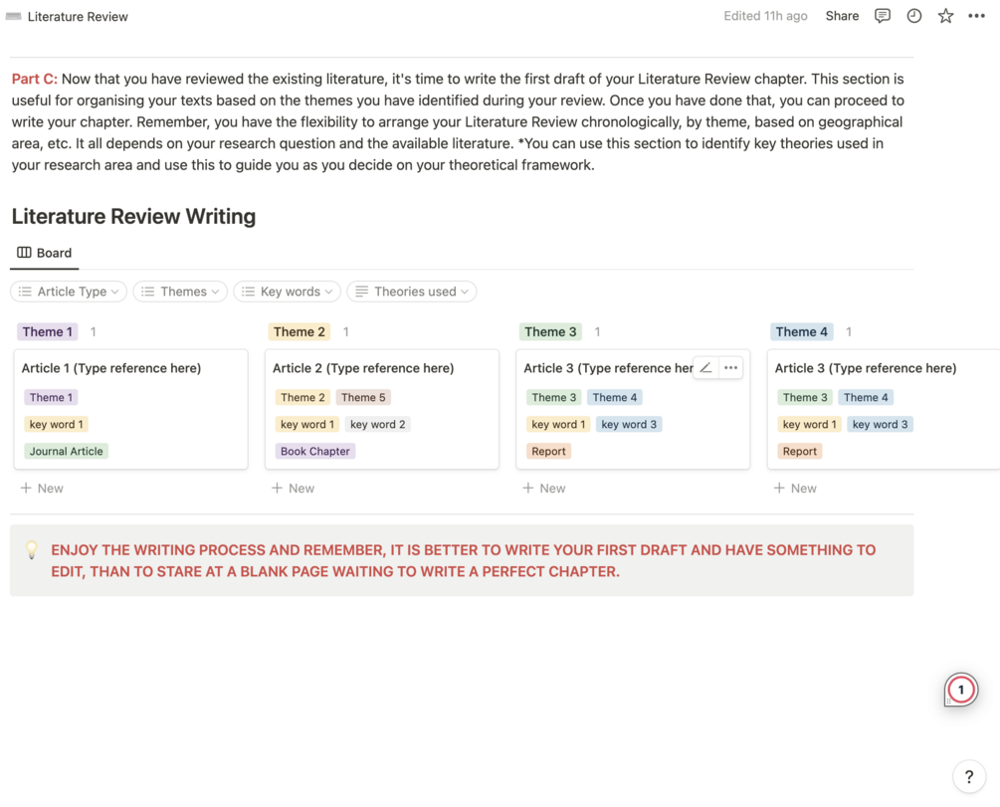This screenshot has width=1000, height=807.
Task: Click the Theme 1 column card count
Action: click(94, 331)
